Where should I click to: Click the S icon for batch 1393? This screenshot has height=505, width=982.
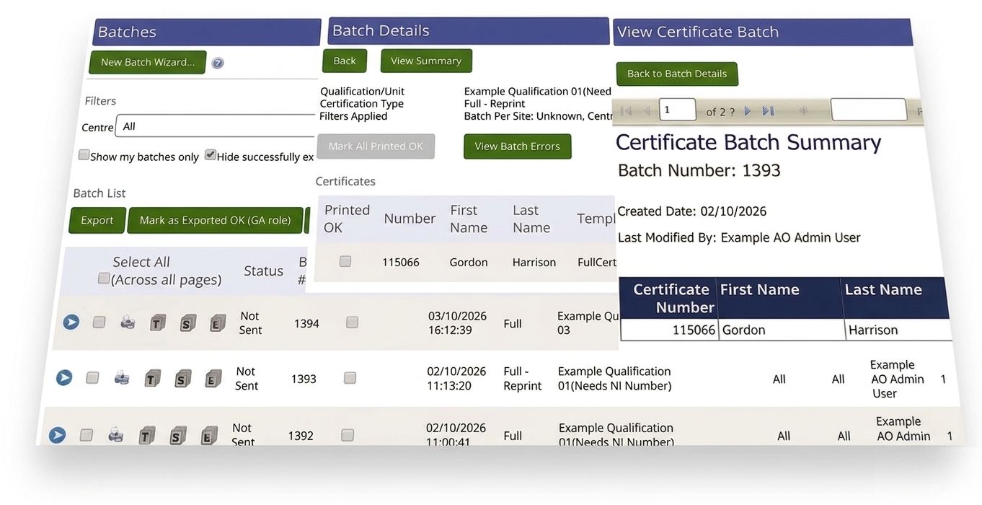[182, 378]
